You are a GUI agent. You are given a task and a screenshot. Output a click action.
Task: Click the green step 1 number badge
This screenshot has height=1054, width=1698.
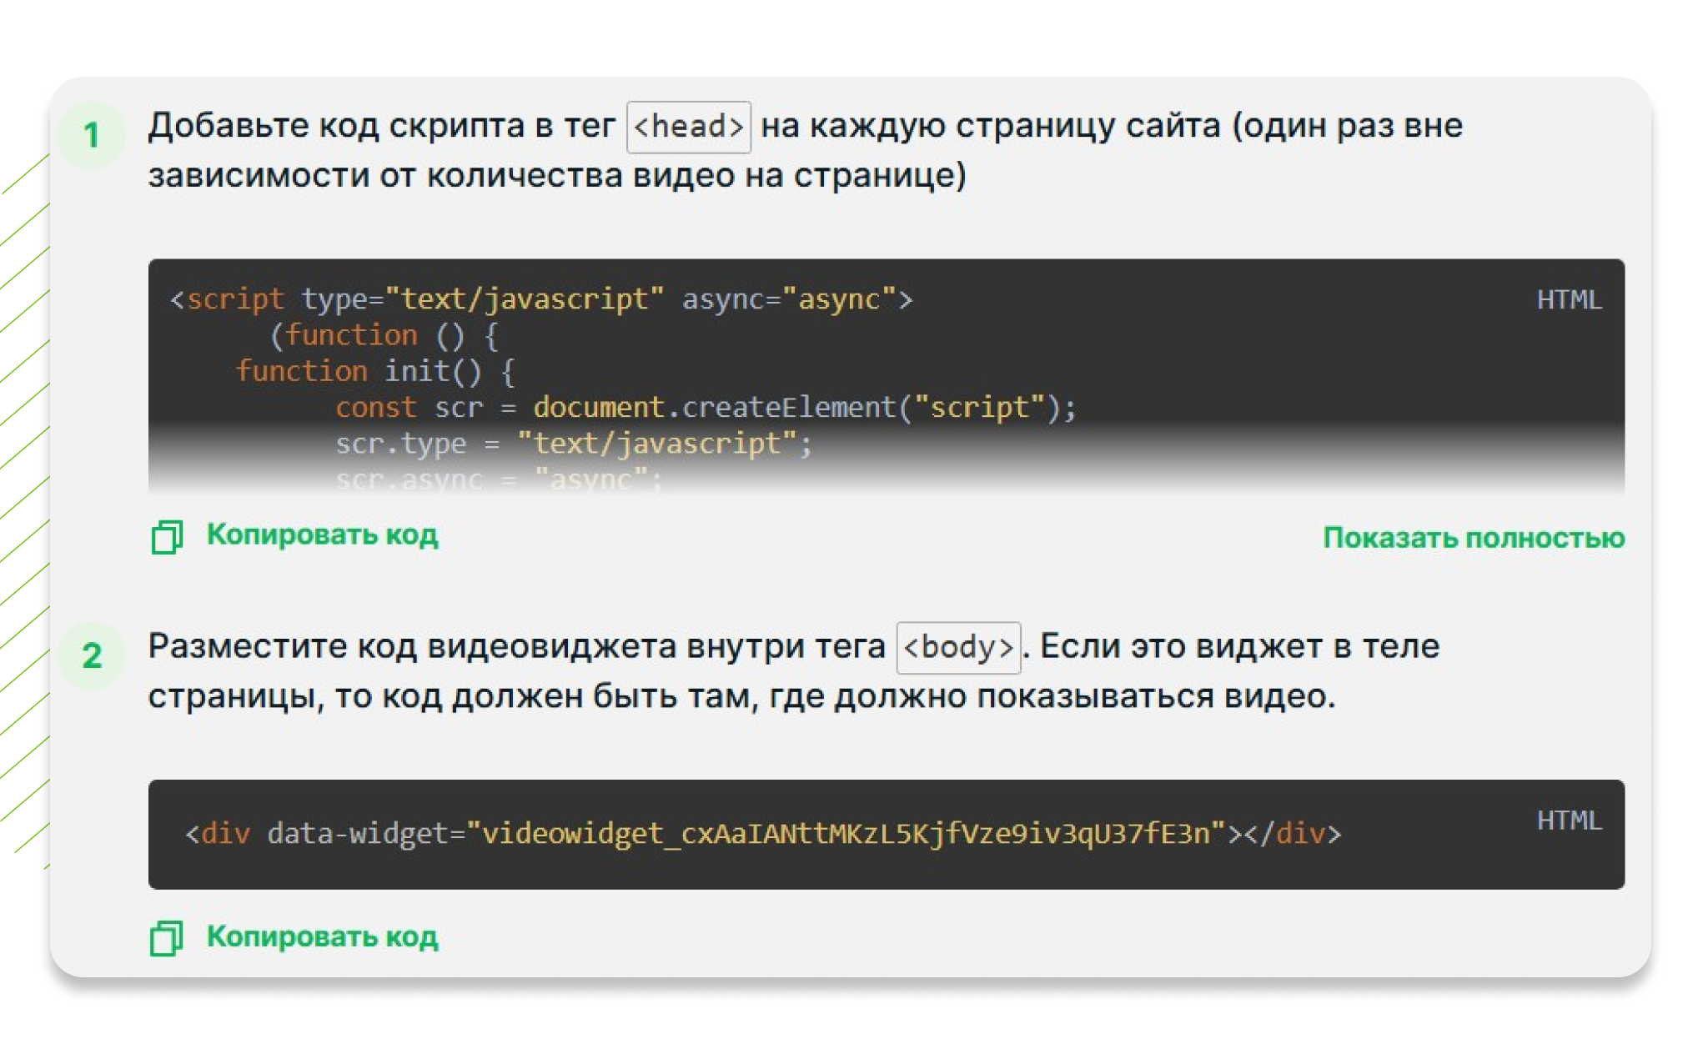92,135
